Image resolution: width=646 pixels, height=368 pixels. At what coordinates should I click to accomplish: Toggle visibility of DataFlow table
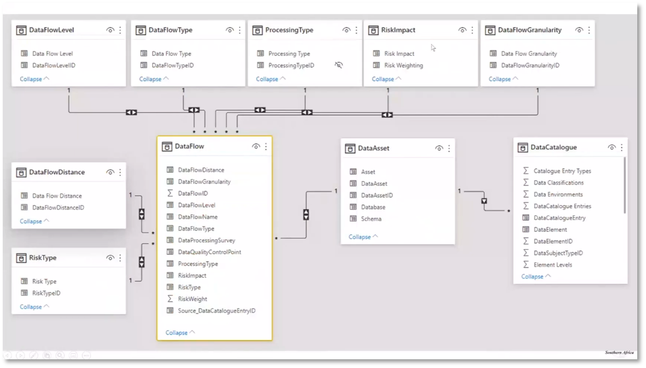tap(256, 147)
